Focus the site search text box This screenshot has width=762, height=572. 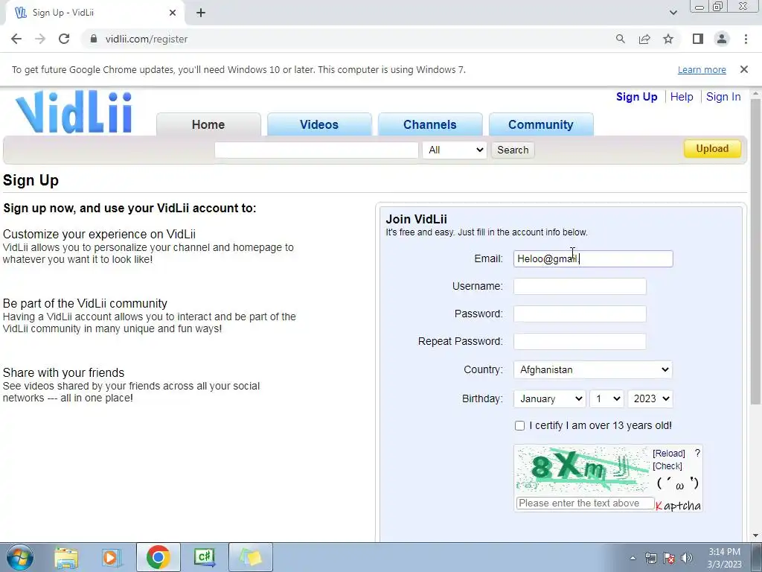point(316,150)
